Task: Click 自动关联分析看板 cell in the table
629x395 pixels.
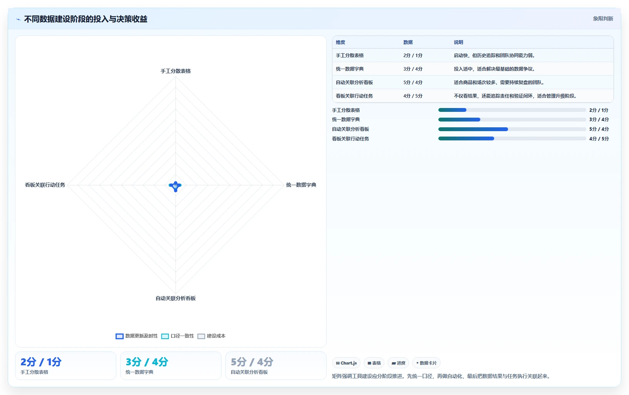Action: coord(354,83)
